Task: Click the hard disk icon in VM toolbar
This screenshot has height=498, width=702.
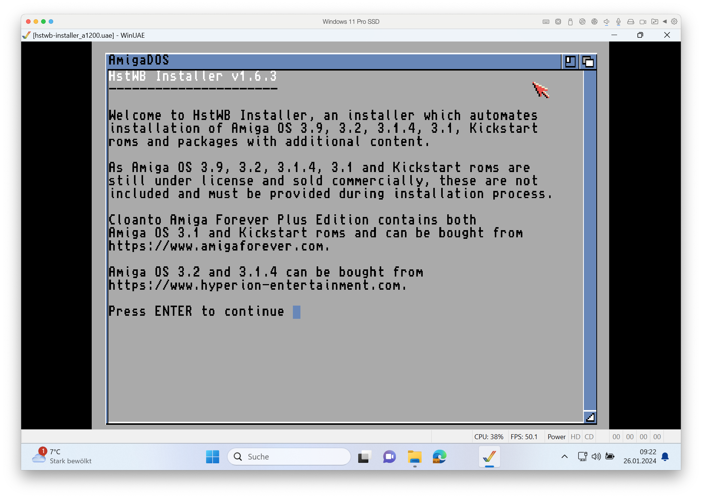Action: point(630,22)
